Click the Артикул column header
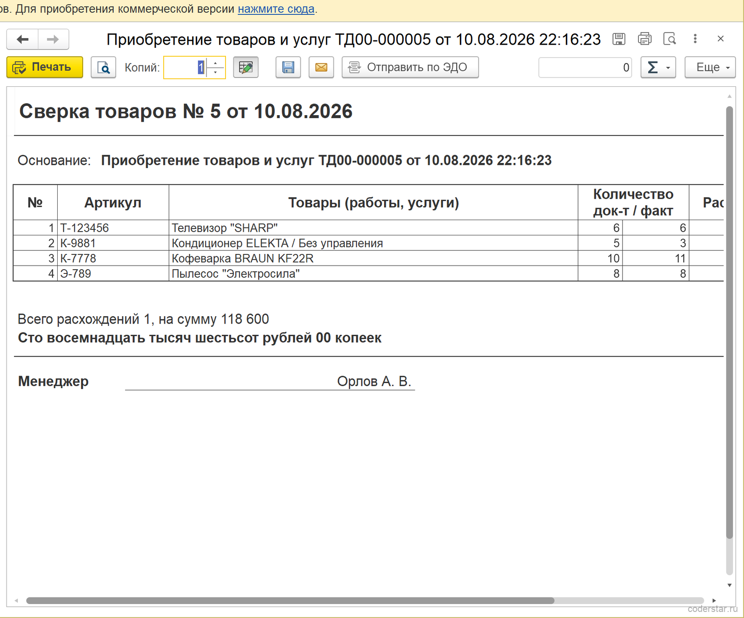This screenshot has width=744, height=618. (x=113, y=202)
